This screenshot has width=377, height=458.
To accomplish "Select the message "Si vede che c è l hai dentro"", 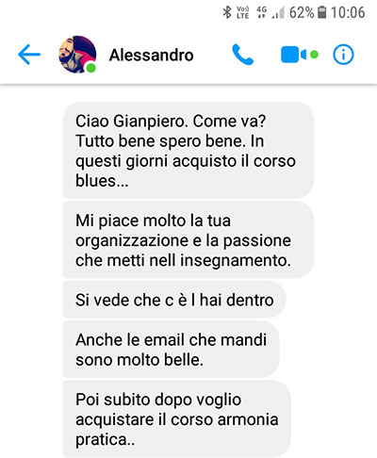I will pyautogui.click(x=174, y=300).
